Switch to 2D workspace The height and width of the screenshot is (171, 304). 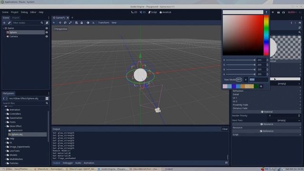[134, 12]
